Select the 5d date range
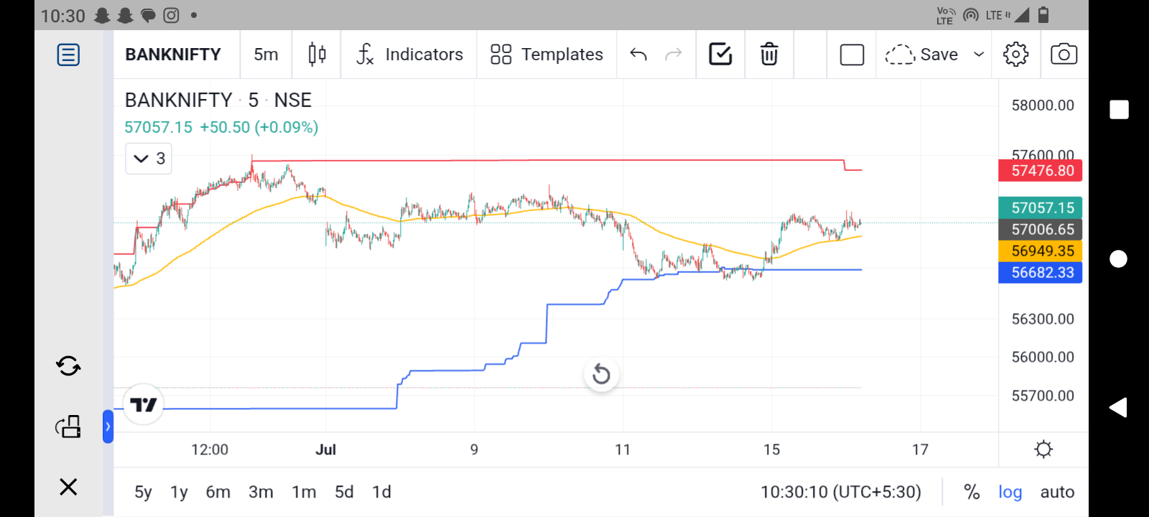 point(344,492)
